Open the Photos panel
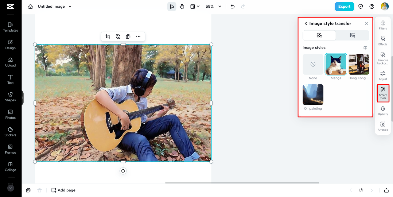 click(x=10, y=114)
